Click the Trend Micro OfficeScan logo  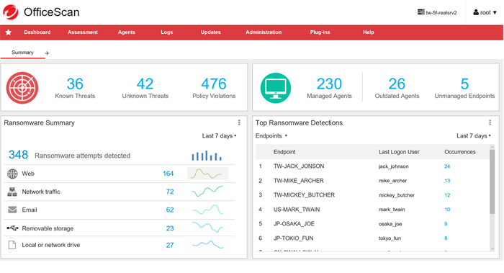point(11,12)
